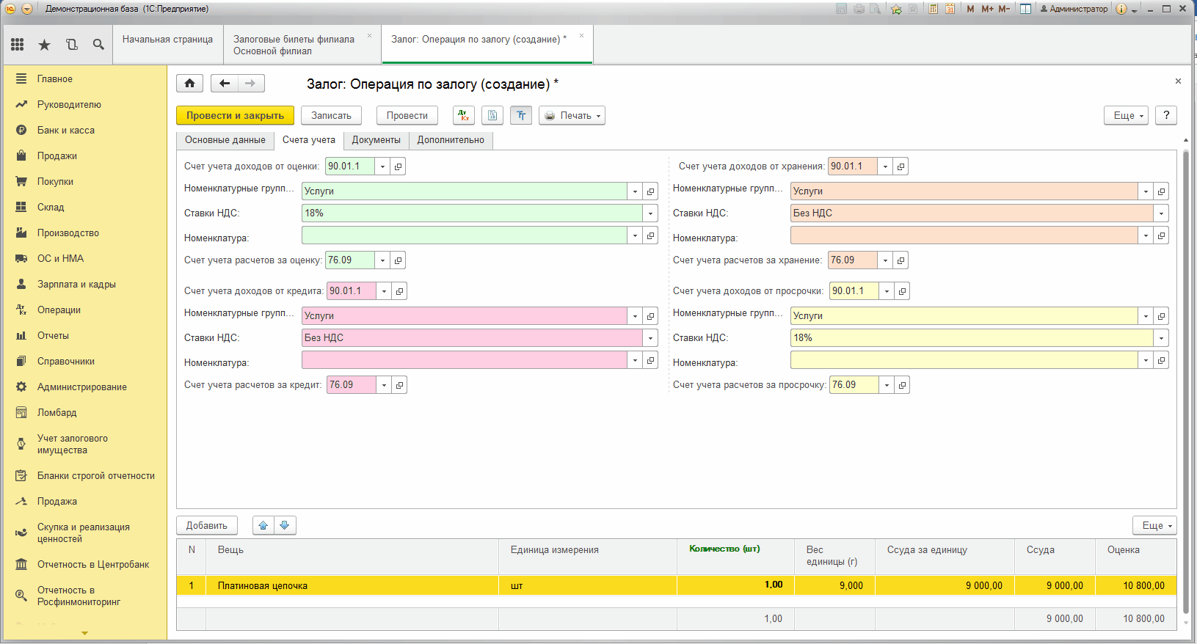Open the selected account for доходов от оценки

399,167
